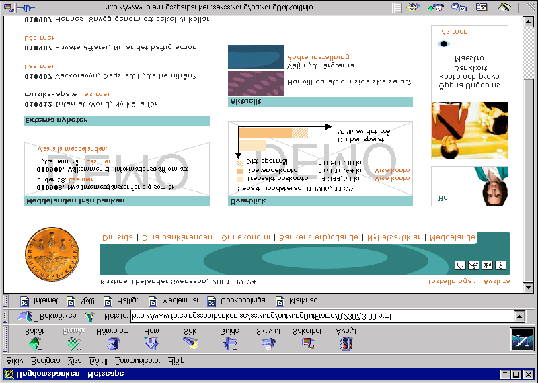Open the Gå till menu
Viewport: 538px width, 383px height.
tap(98, 361)
